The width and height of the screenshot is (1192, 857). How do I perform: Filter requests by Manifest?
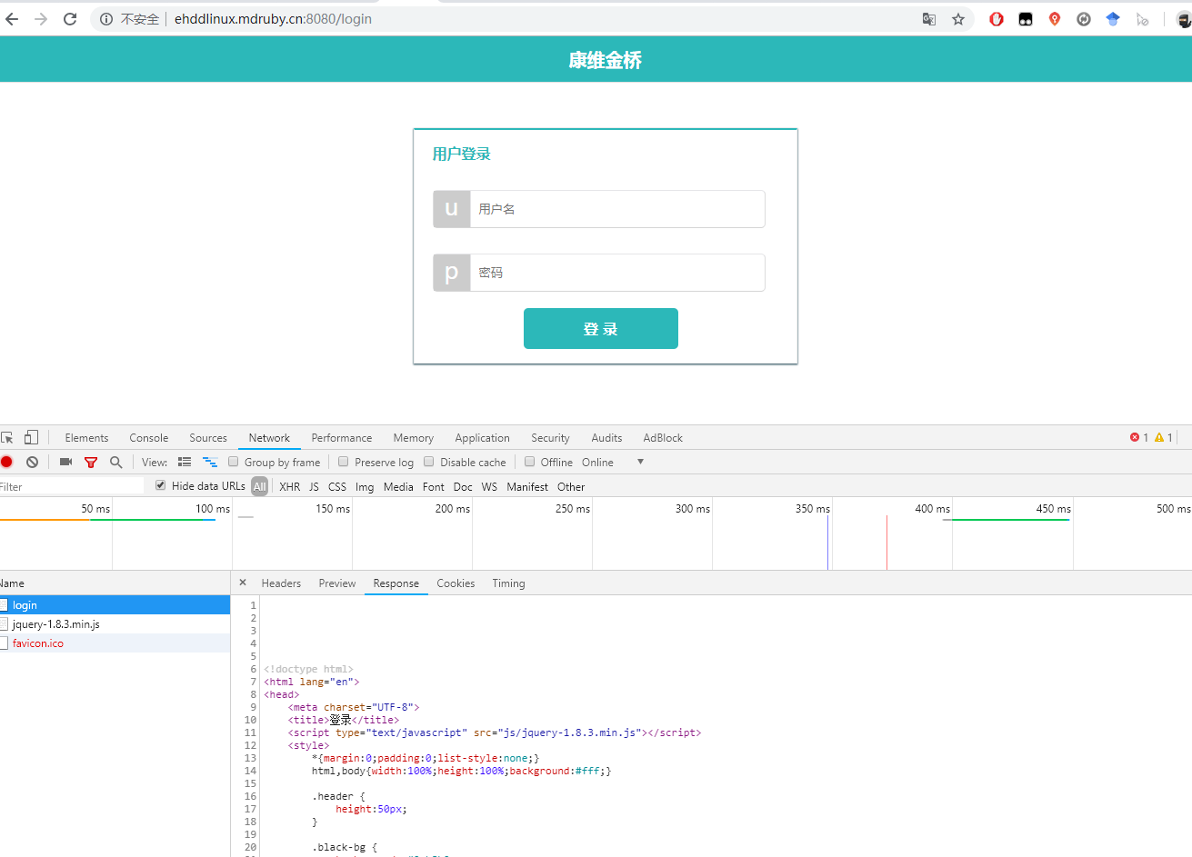(x=527, y=486)
